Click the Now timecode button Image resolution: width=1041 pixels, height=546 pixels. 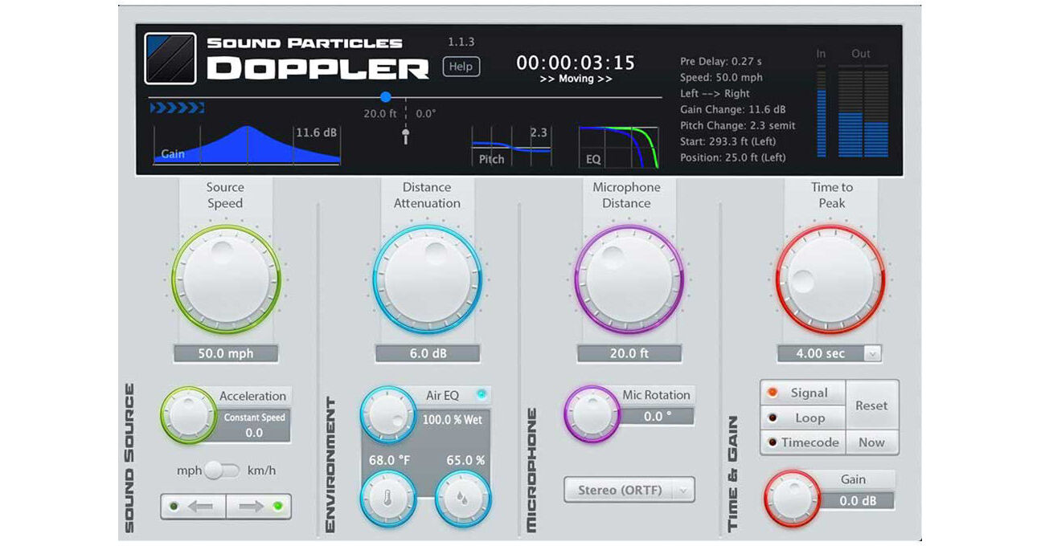[871, 442]
